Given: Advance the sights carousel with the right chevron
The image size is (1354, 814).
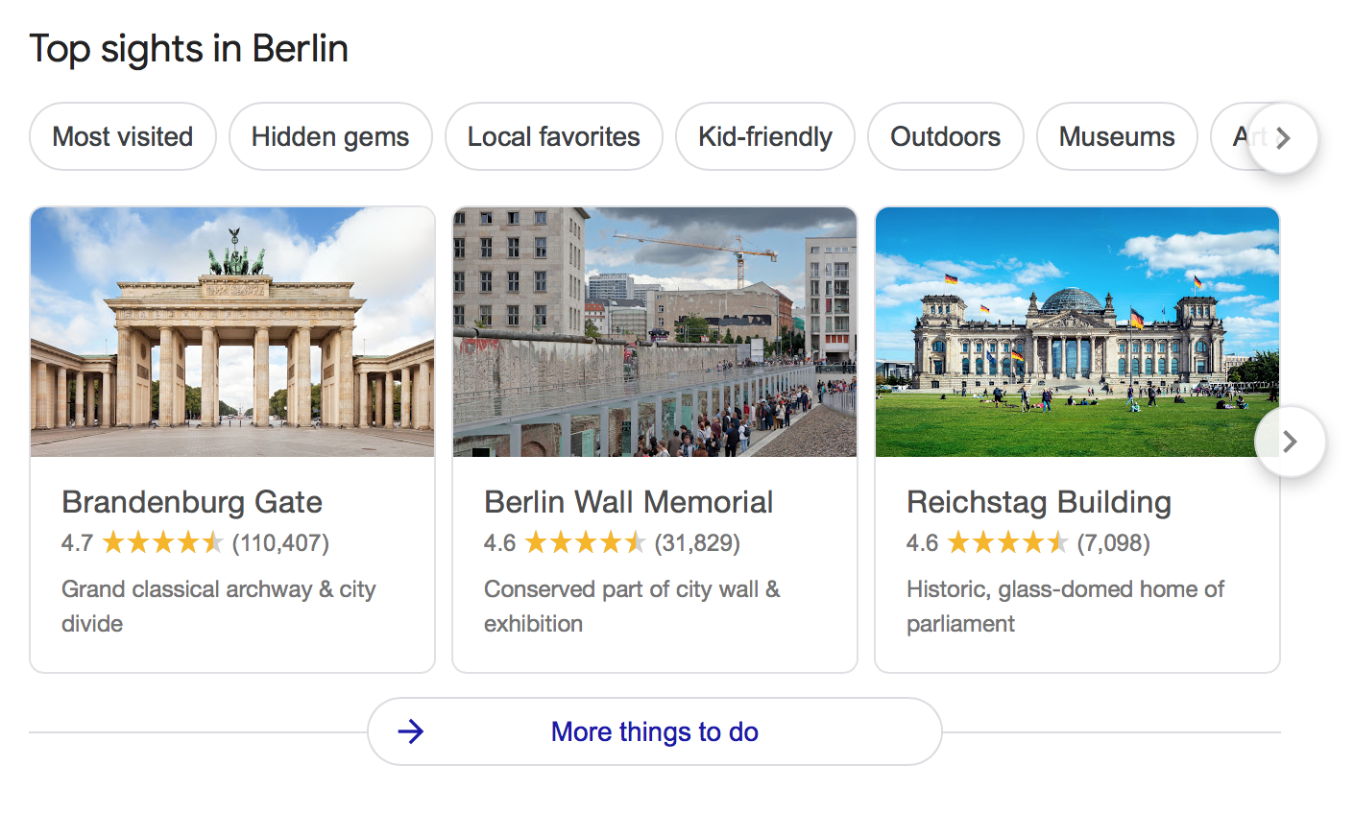Looking at the screenshot, I should (1290, 442).
